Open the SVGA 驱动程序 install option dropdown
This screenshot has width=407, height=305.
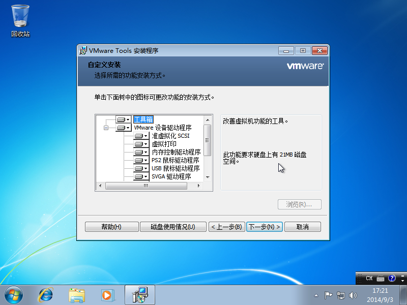[x=141, y=176]
